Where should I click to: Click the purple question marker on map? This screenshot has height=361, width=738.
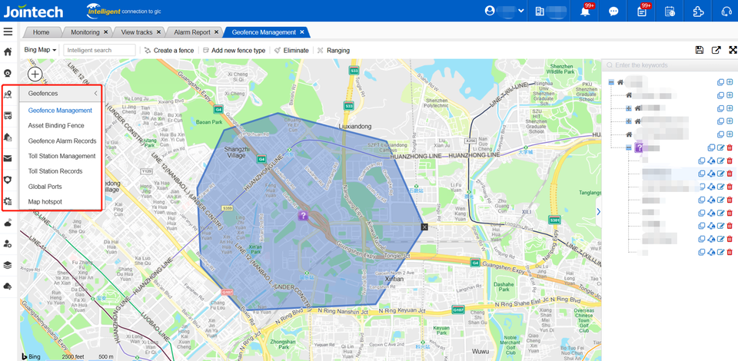[x=303, y=216]
